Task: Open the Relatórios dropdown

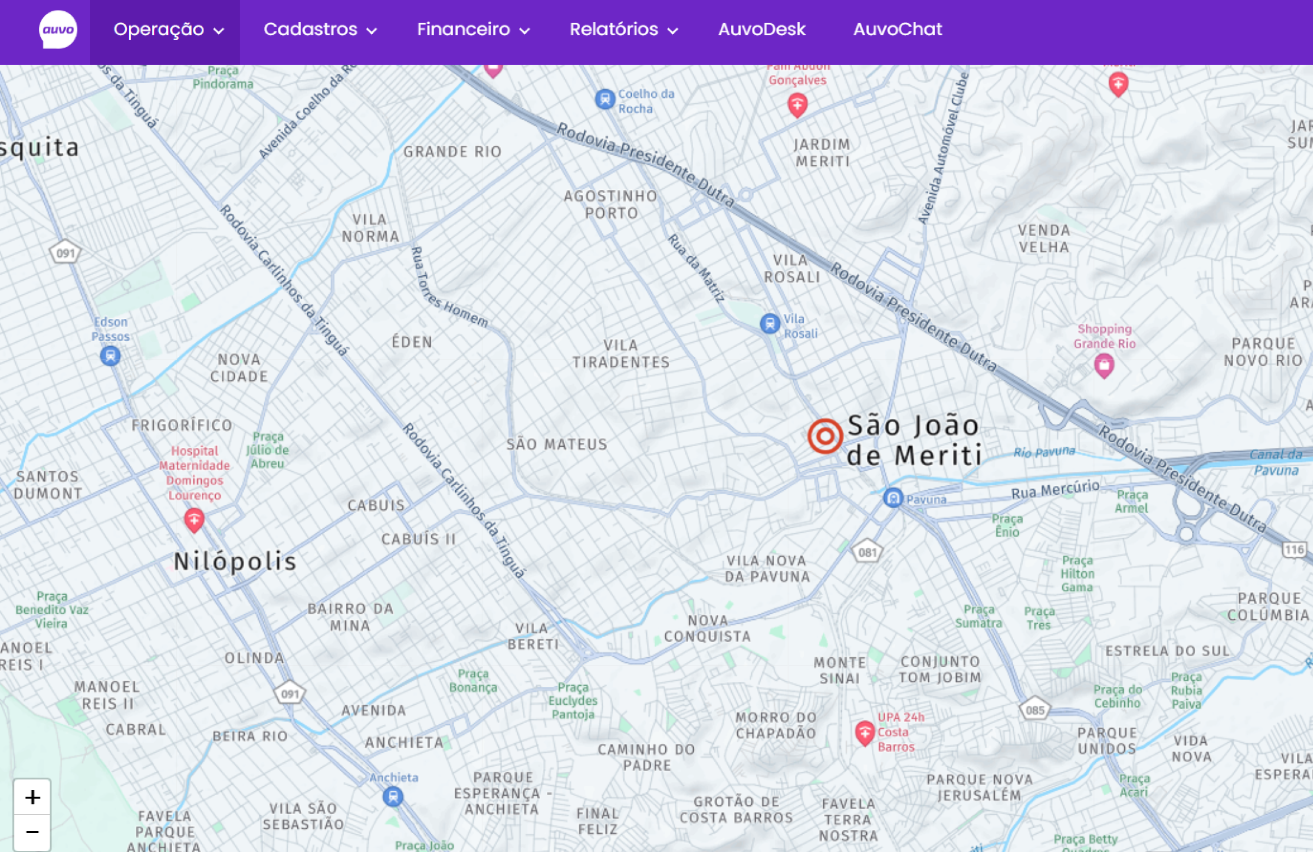Action: point(623,30)
